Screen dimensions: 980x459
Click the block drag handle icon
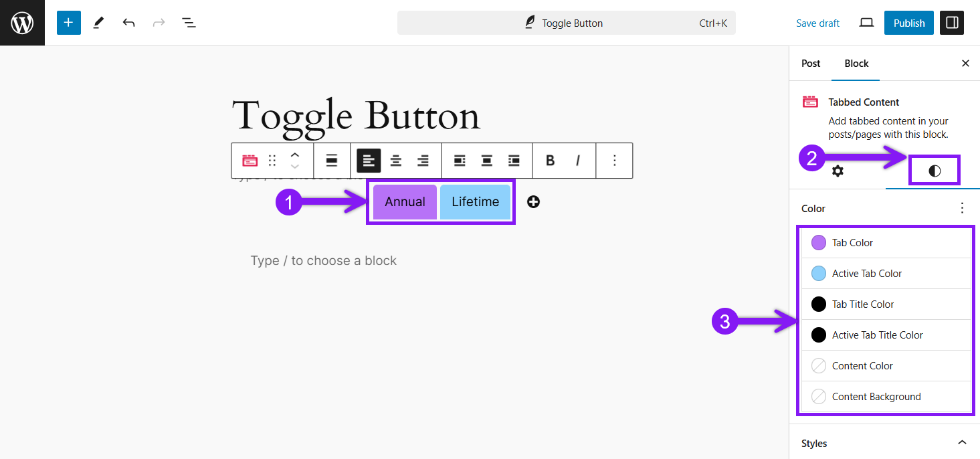pyautogui.click(x=272, y=161)
